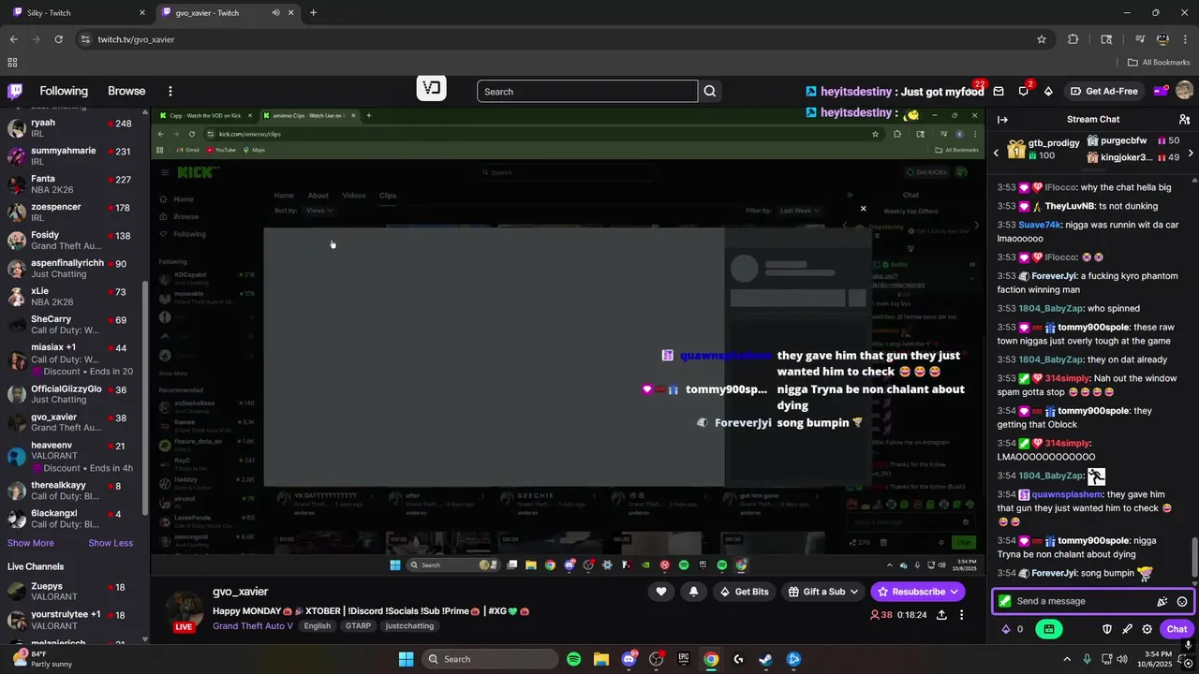Open Chrome extensions puzzle icon
Image resolution: width=1199 pixels, height=674 pixels.
1073,39
